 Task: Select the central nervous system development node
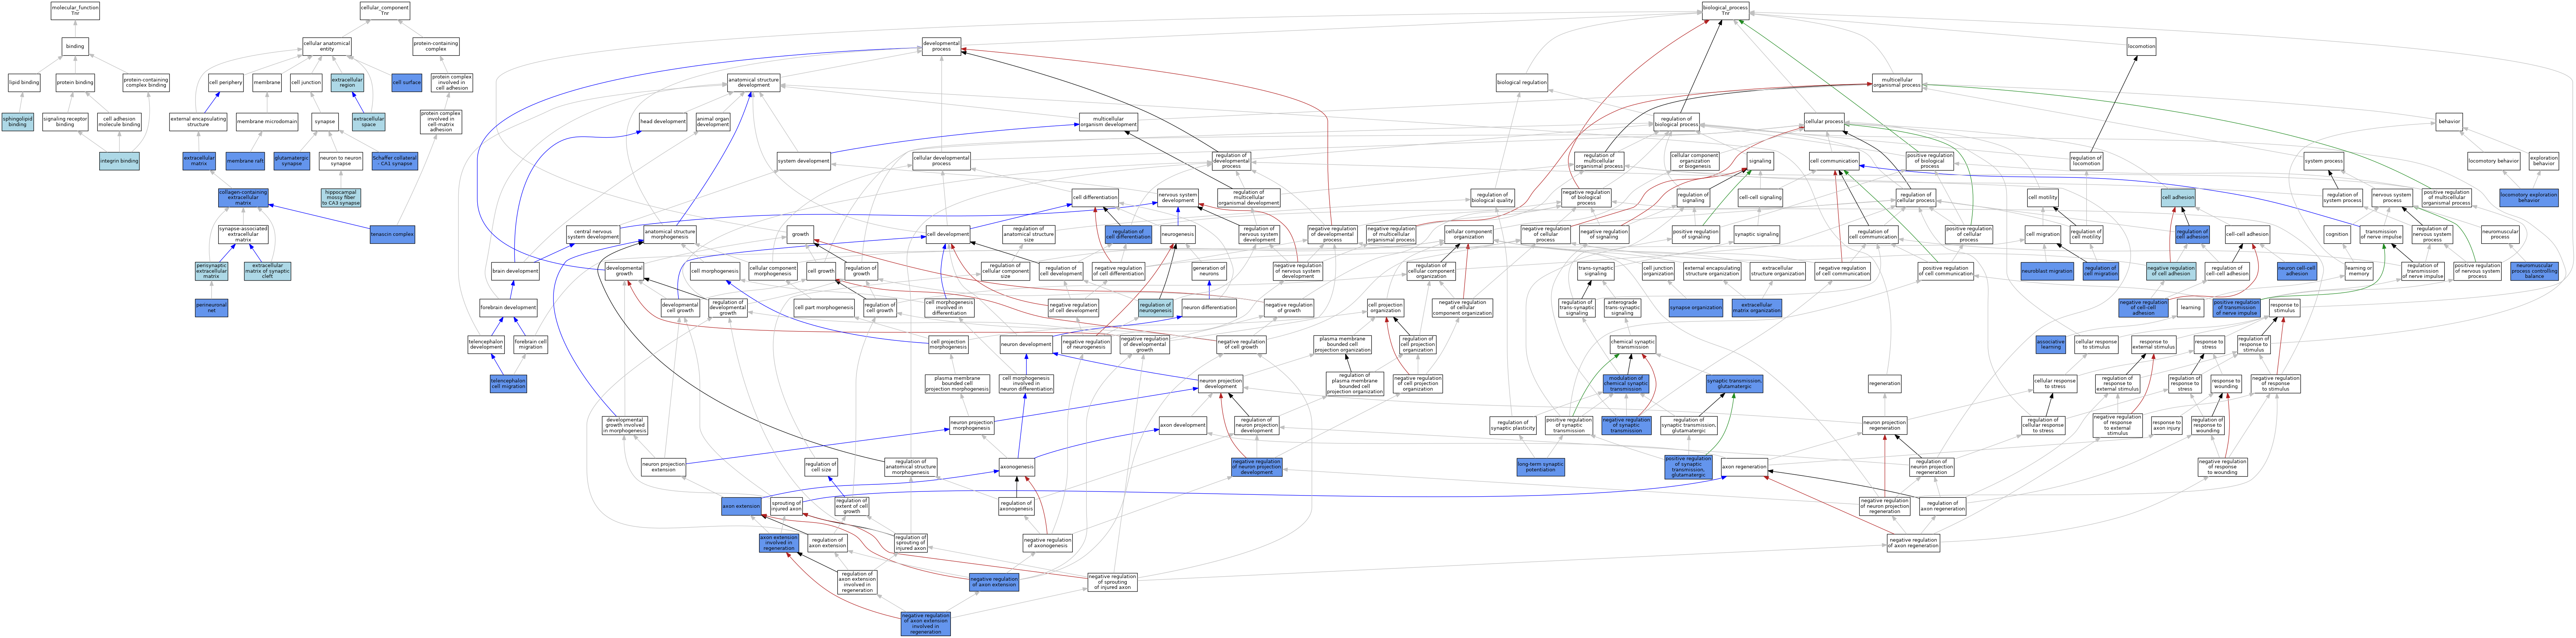pos(593,234)
